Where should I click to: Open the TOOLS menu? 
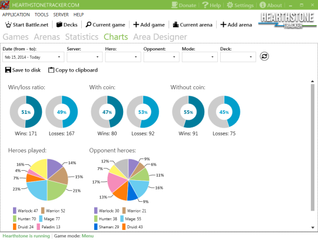(x=42, y=15)
